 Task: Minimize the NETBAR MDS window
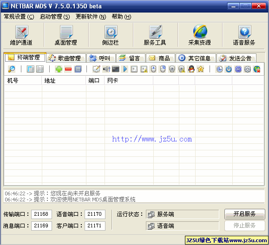click(233, 6)
